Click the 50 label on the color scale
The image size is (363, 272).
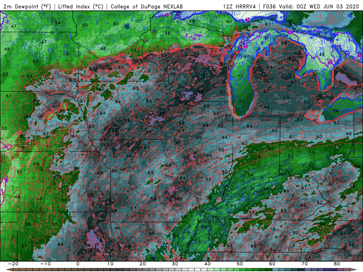240,264
